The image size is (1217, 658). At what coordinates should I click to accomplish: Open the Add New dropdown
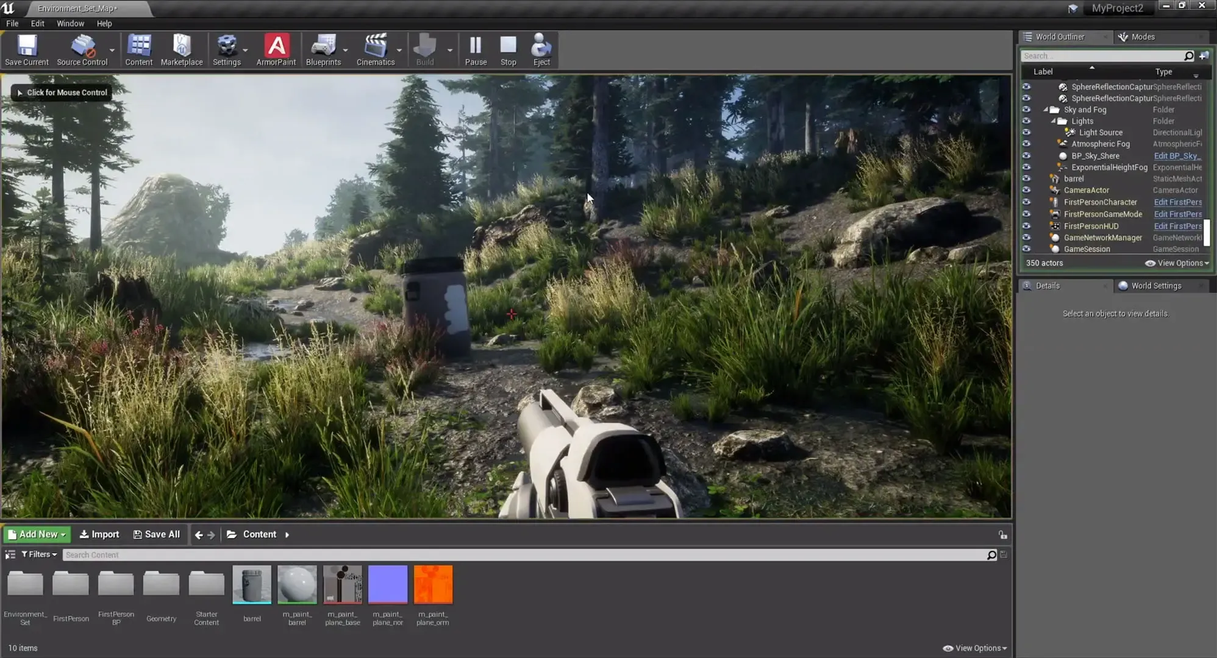[37, 534]
